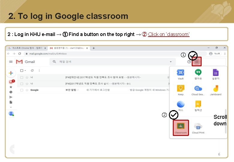Open the Google security alert email
234x162 pixels.
coord(94,90)
